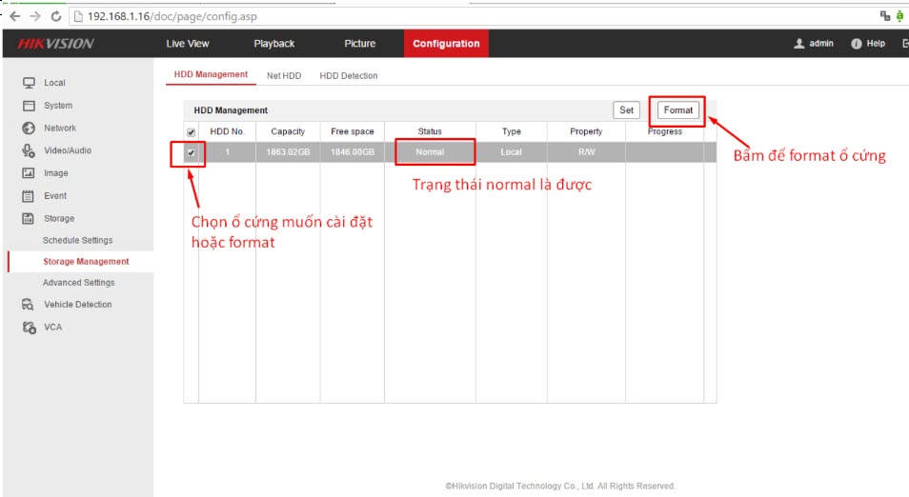Click the Event calendar icon
909x497 pixels.
tap(29, 196)
